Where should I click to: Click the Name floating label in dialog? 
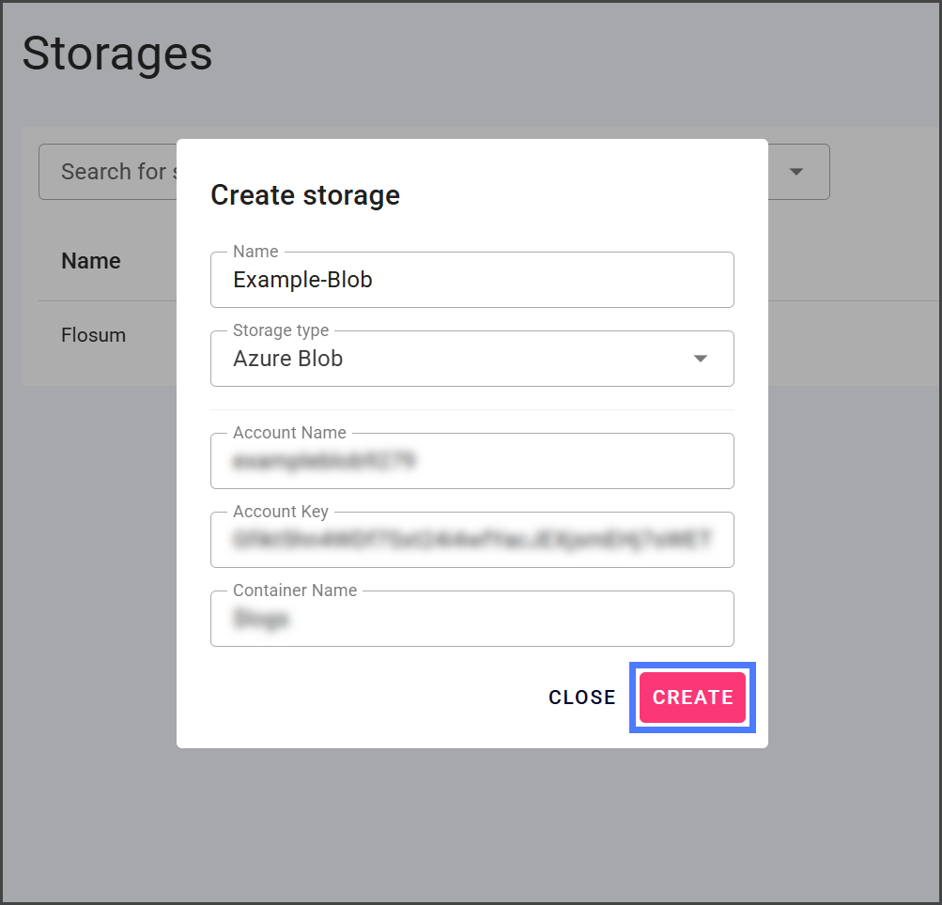point(255,252)
